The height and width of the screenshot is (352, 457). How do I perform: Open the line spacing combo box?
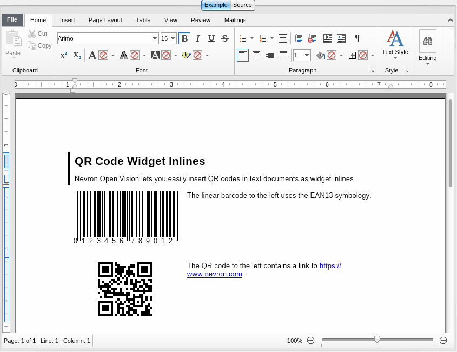coord(302,55)
